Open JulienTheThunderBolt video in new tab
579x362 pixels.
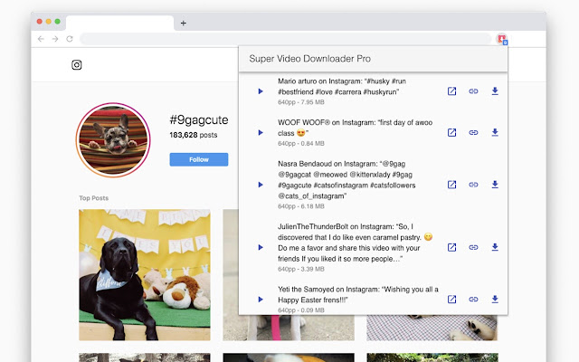tap(451, 247)
